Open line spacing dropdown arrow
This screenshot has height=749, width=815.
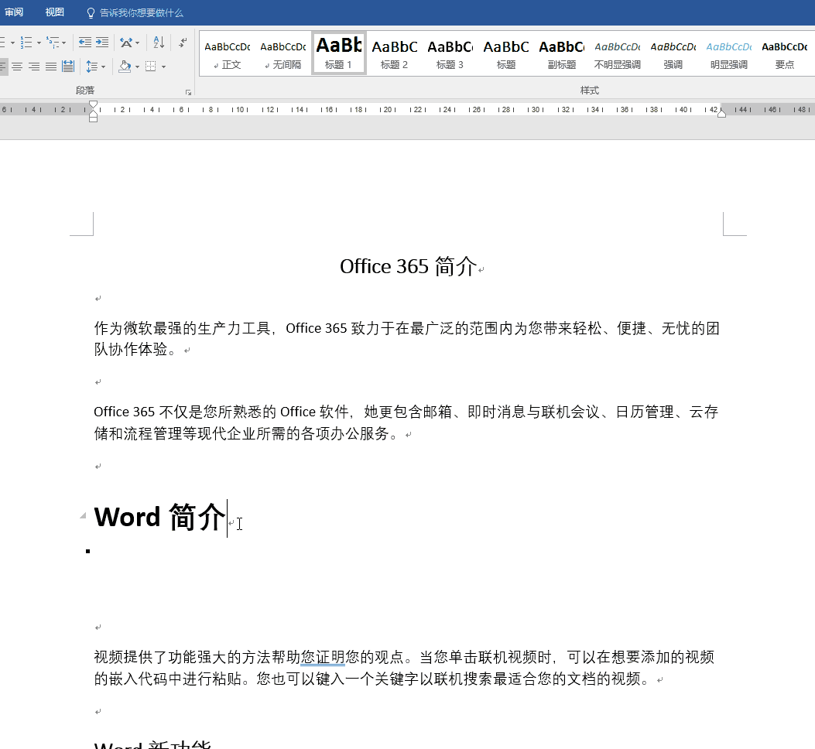click(x=104, y=67)
